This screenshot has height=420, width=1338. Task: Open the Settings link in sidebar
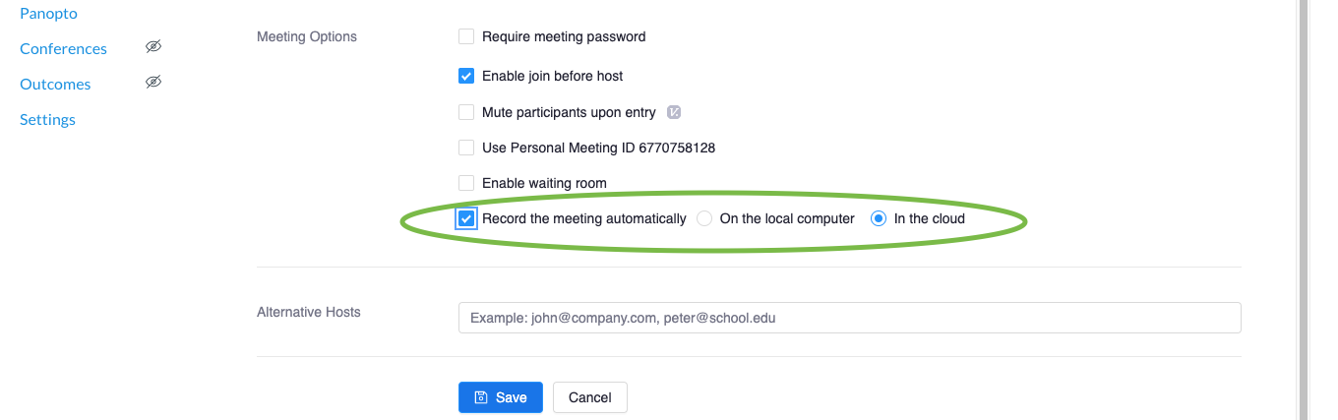click(47, 119)
